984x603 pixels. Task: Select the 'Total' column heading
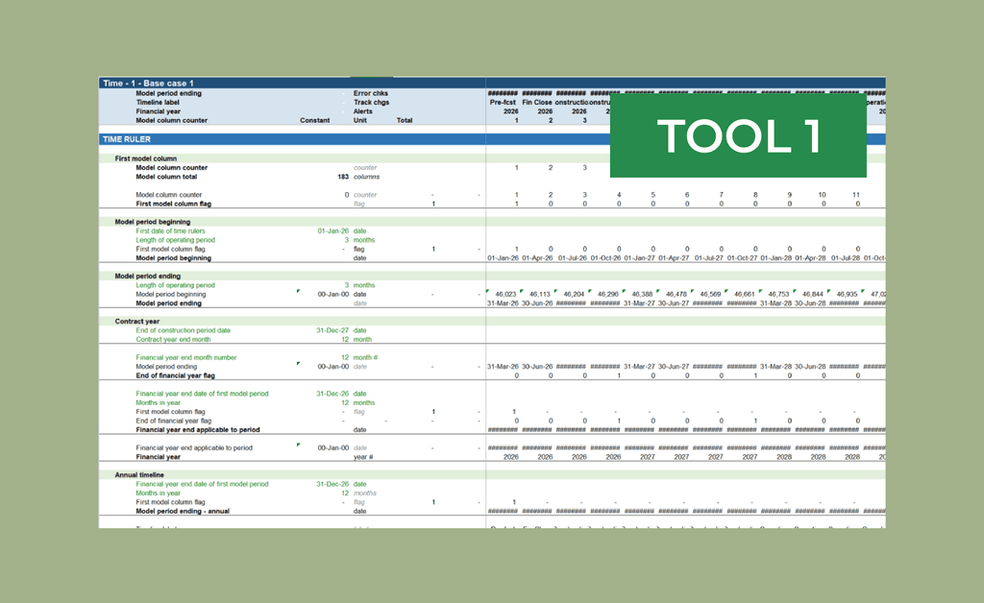coord(405,120)
